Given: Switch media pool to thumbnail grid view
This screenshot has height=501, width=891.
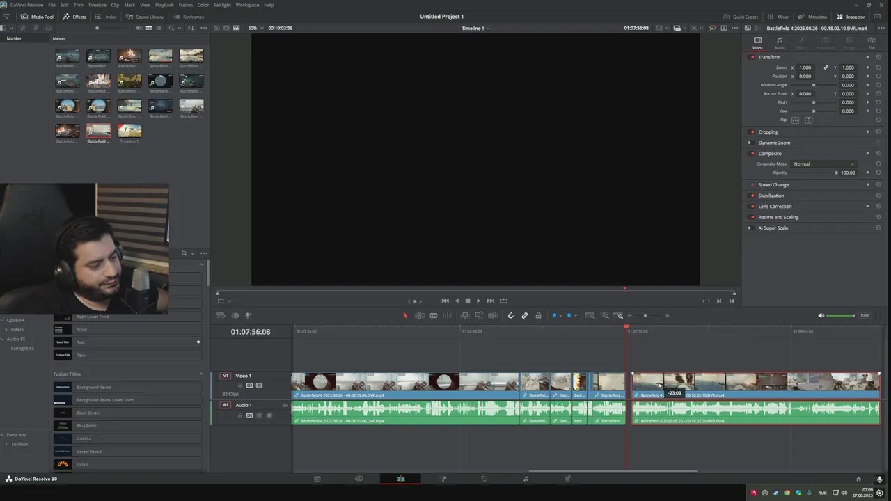Looking at the screenshot, I should pos(148,28).
